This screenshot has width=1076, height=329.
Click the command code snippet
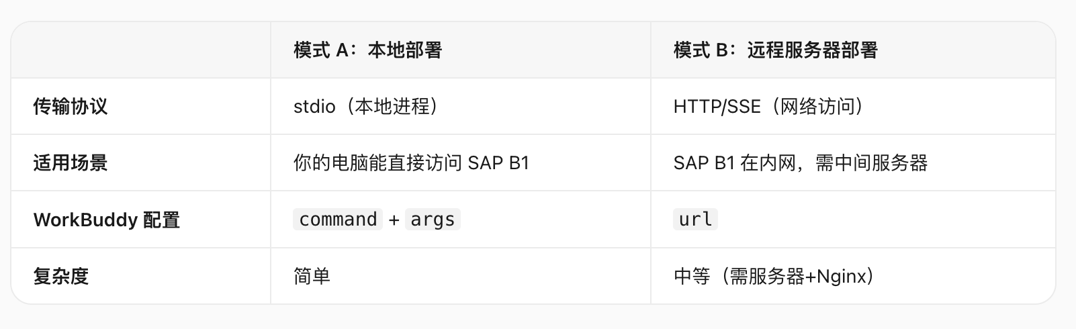click(338, 220)
